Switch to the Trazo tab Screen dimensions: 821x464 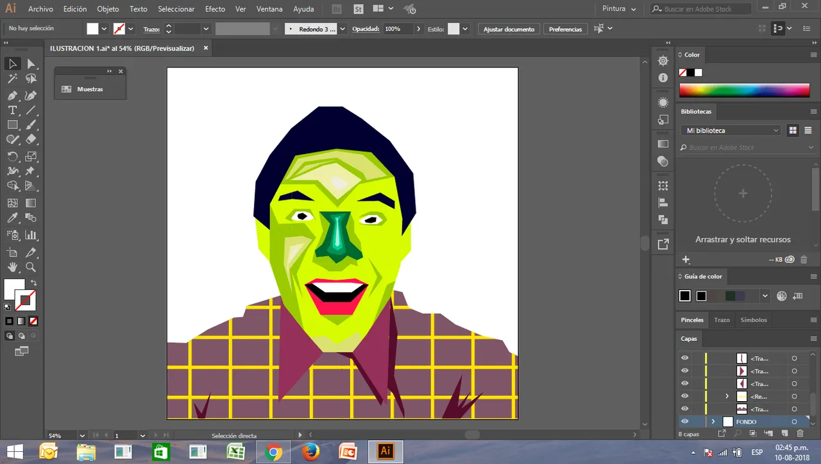coord(722,320)
